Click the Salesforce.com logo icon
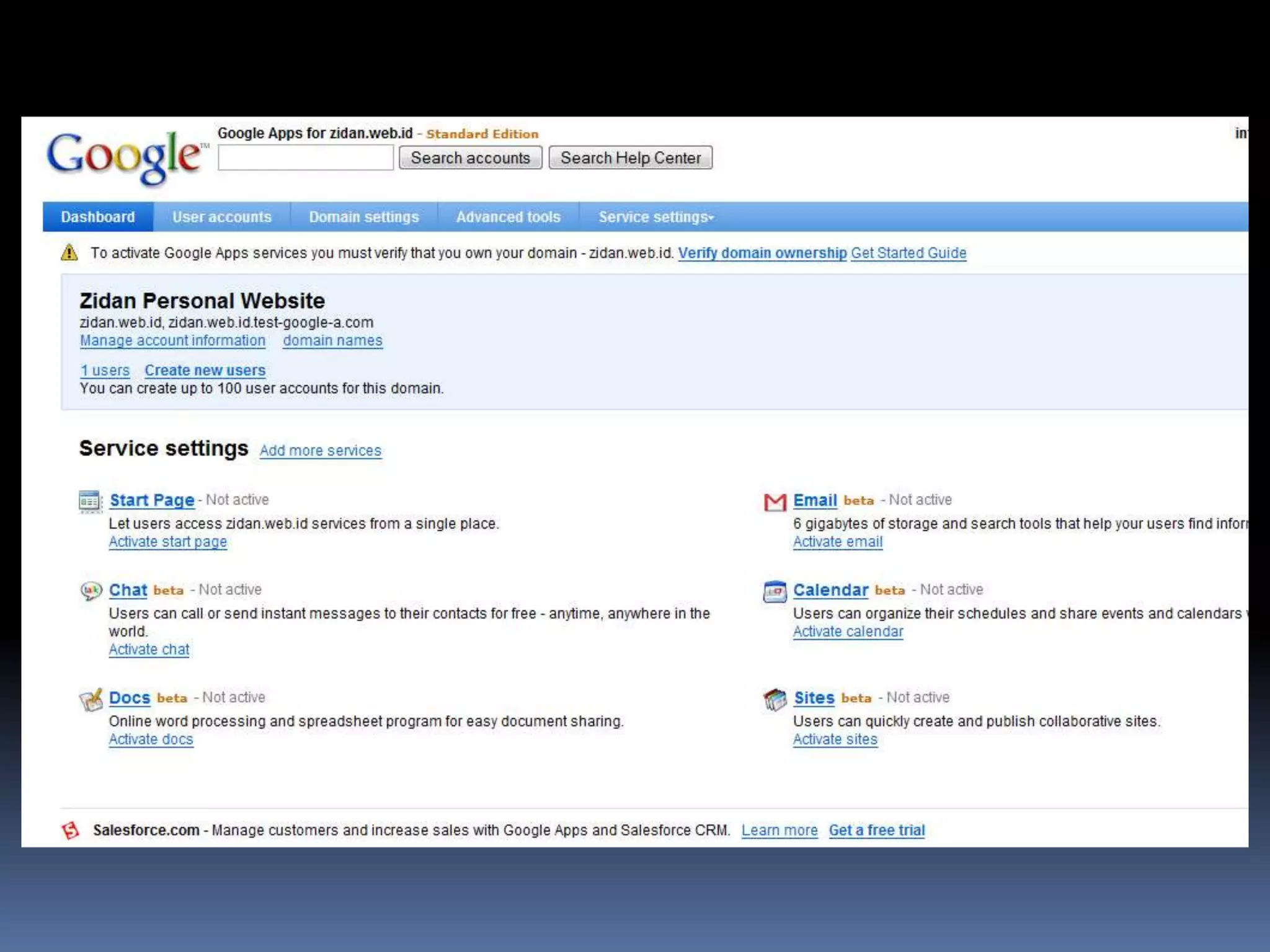The width and height of the screenshot is (1270, 952). (x=71, y=831)
